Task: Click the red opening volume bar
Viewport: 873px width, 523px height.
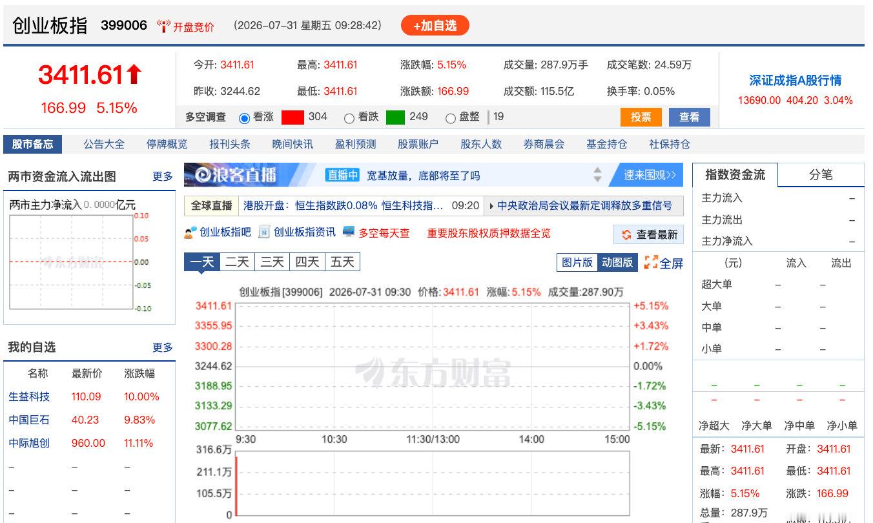Action: coord(236,486)
